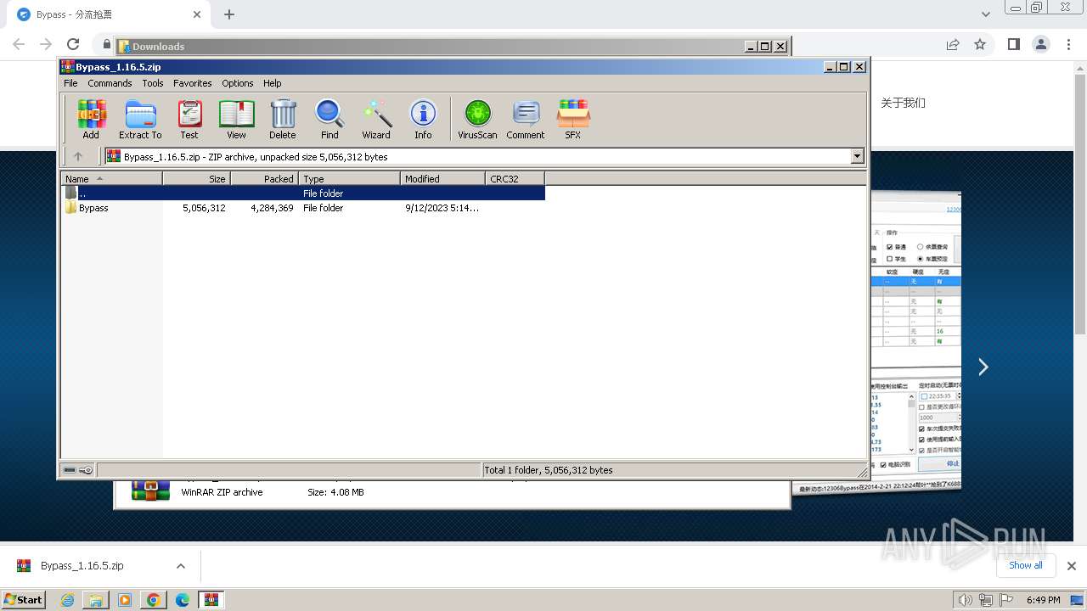Click the Chrome share page icon
Screen dimensions: 1087x611
point(953,44)
